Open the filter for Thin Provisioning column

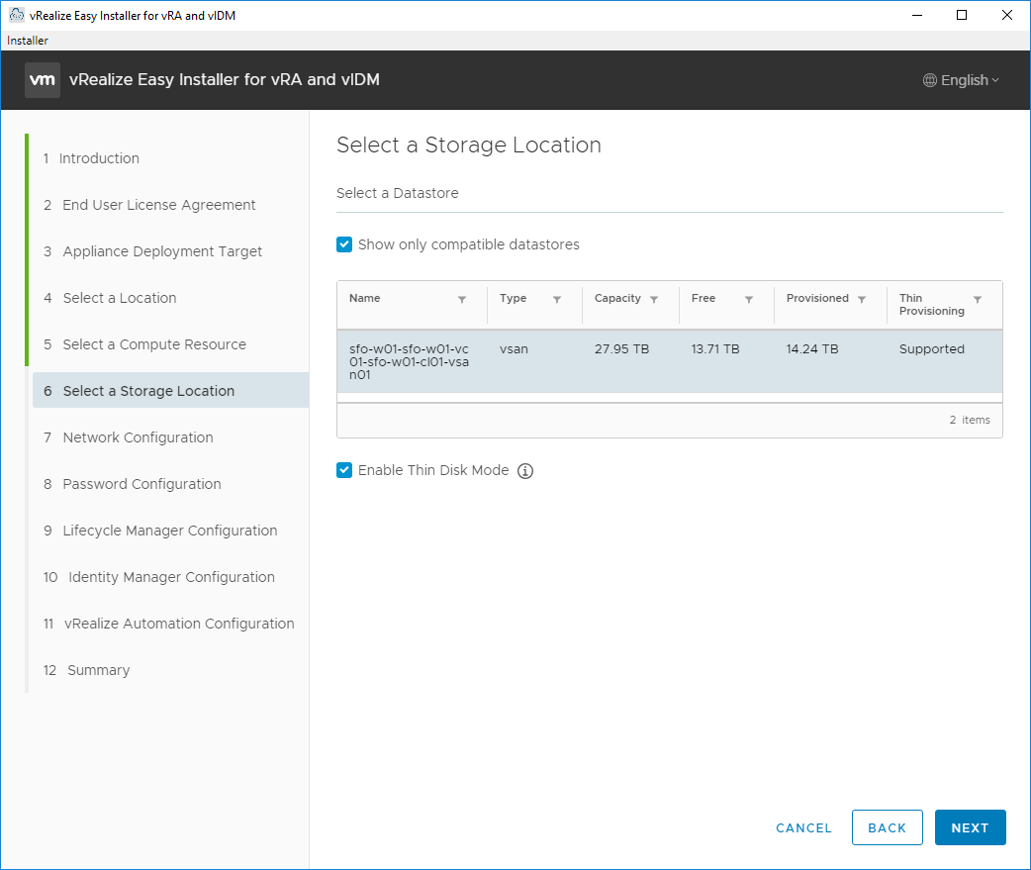[978, 299]
